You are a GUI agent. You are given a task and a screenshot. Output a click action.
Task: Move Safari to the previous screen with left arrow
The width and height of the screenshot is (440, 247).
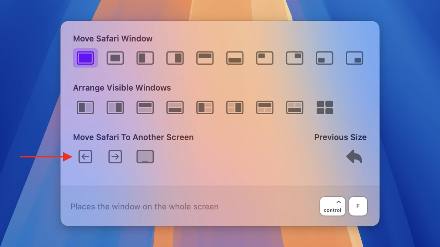(85, 157)
